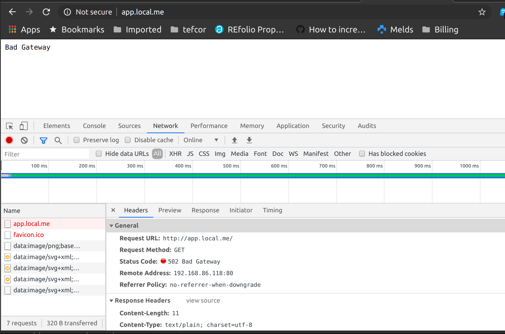Screen dimensions: 505x334
Task: Export network log as HAR
Action: coord(249,140)
